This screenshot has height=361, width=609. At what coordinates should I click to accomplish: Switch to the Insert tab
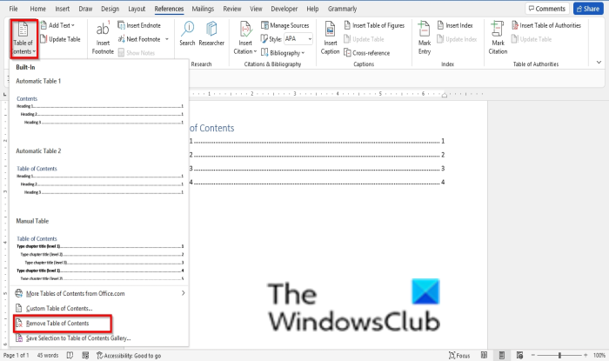(x=62, y=9)
